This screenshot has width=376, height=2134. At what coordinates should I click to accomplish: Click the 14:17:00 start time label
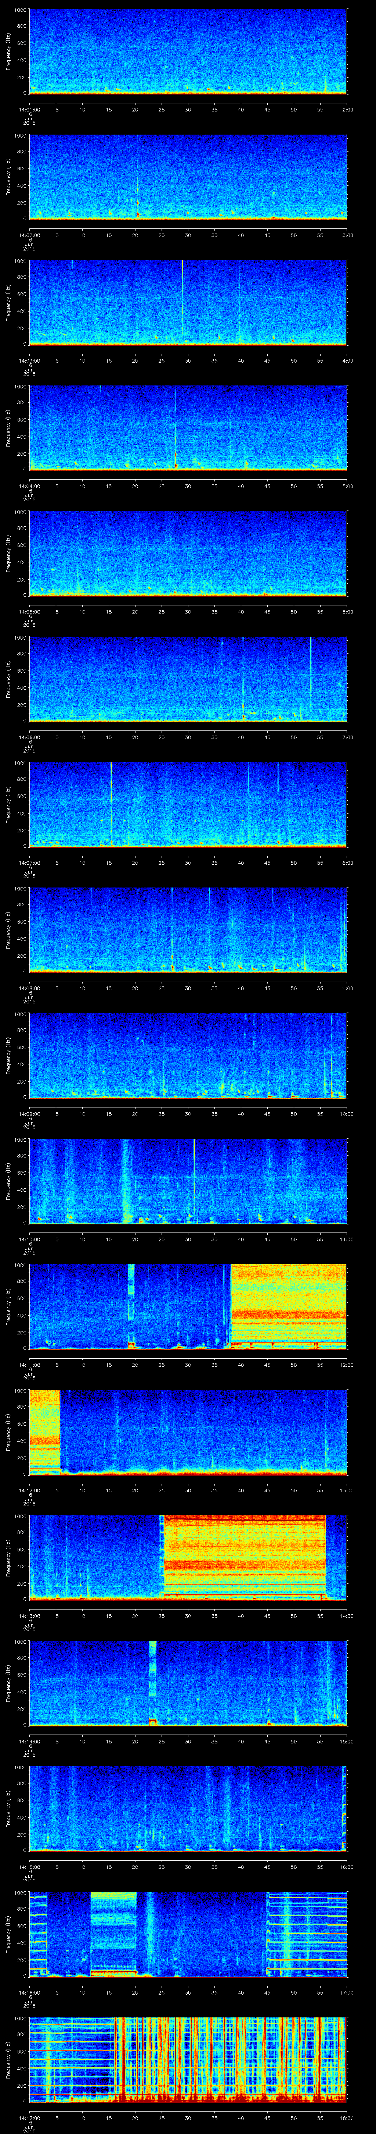(x=29, y=2117)
